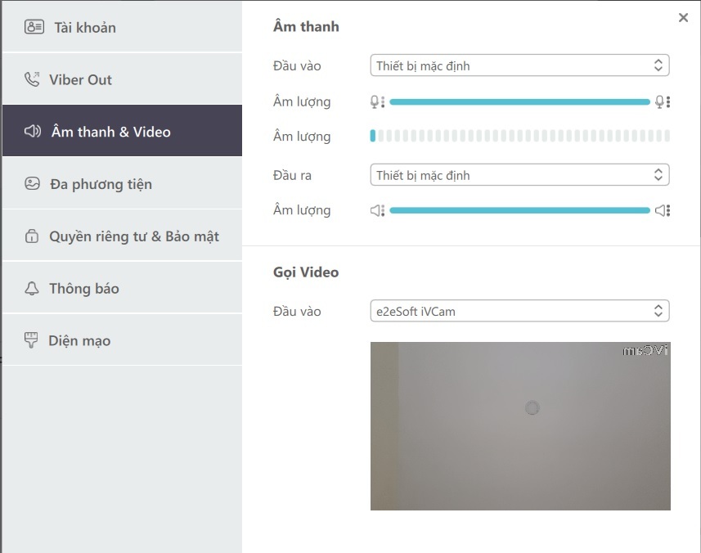This screenshot has height=553, width=701.
Task: Click the microphone input level meter
Action: coord(519,136)
